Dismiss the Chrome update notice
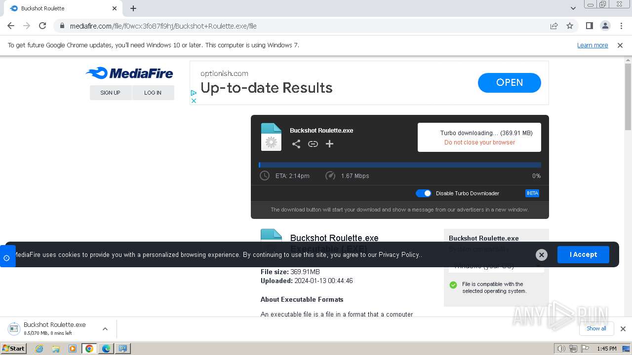Screen dimensions: 632x355 (x=620, y=45)
